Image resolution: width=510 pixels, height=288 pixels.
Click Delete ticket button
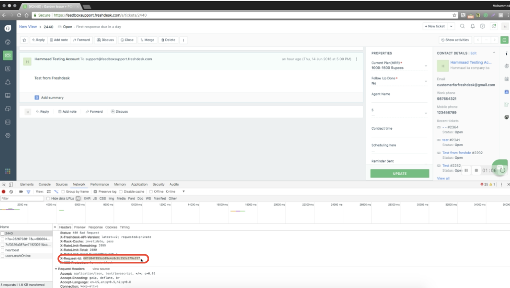(x=168, y=40)
